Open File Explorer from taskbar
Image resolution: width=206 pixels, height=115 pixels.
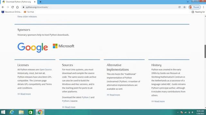point(21,112)
